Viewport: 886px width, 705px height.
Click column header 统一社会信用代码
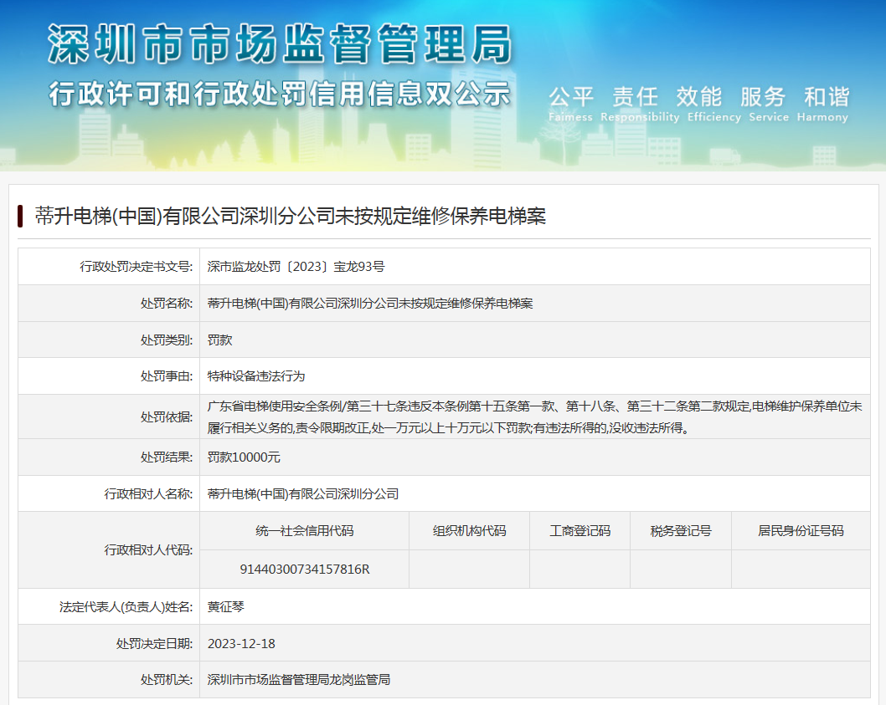[x=305, y=530]
